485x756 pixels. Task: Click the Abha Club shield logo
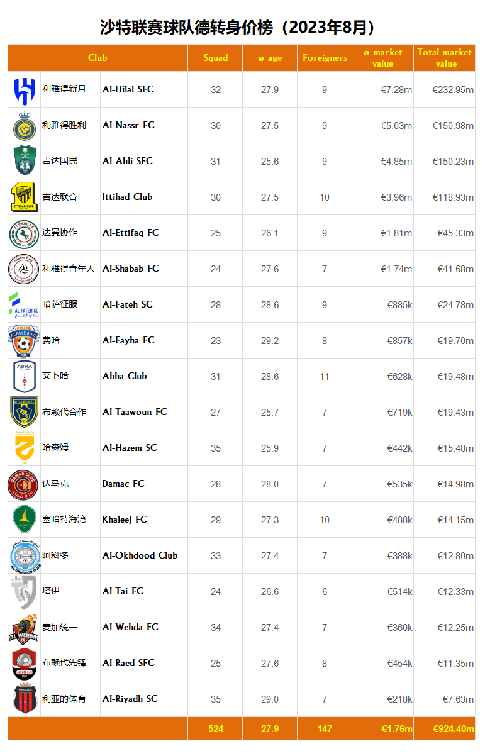click(25, 377)
